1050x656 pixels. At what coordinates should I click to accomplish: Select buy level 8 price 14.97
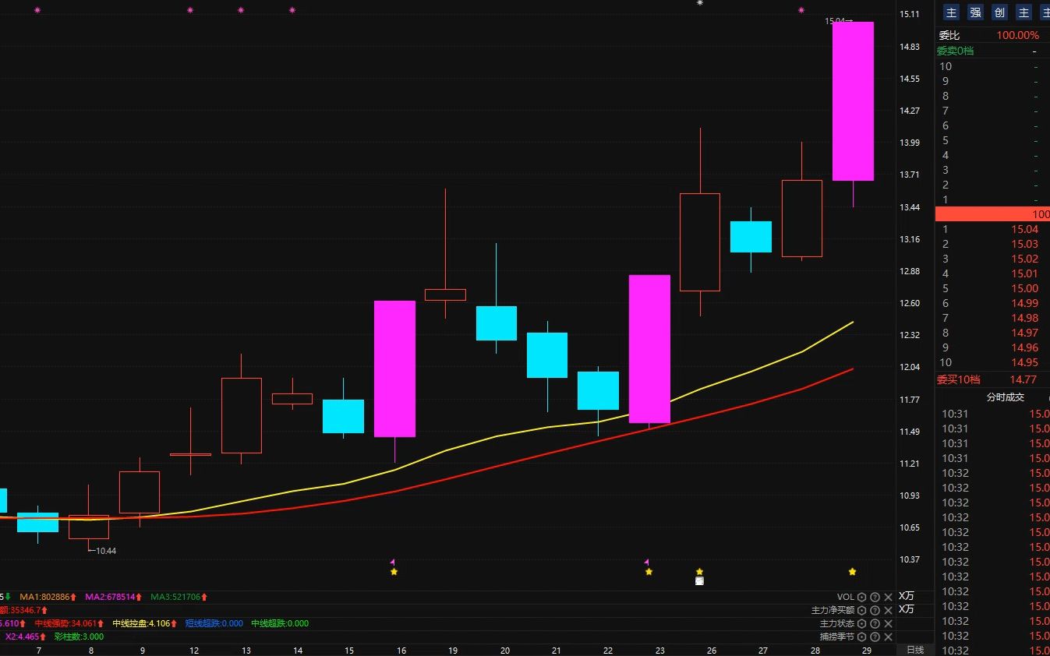tap(1024, 333)
